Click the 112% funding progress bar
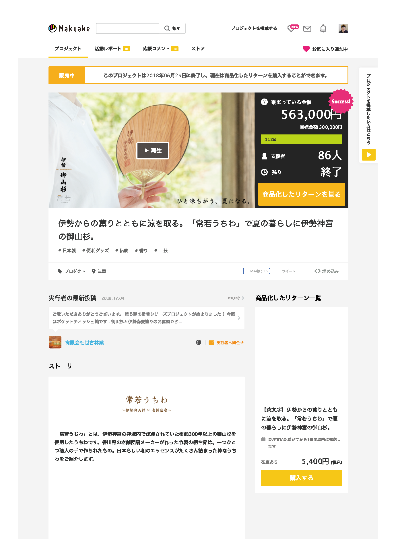Image resolution: width=396 pixels, height=557 pixels. tap(302, 139)
